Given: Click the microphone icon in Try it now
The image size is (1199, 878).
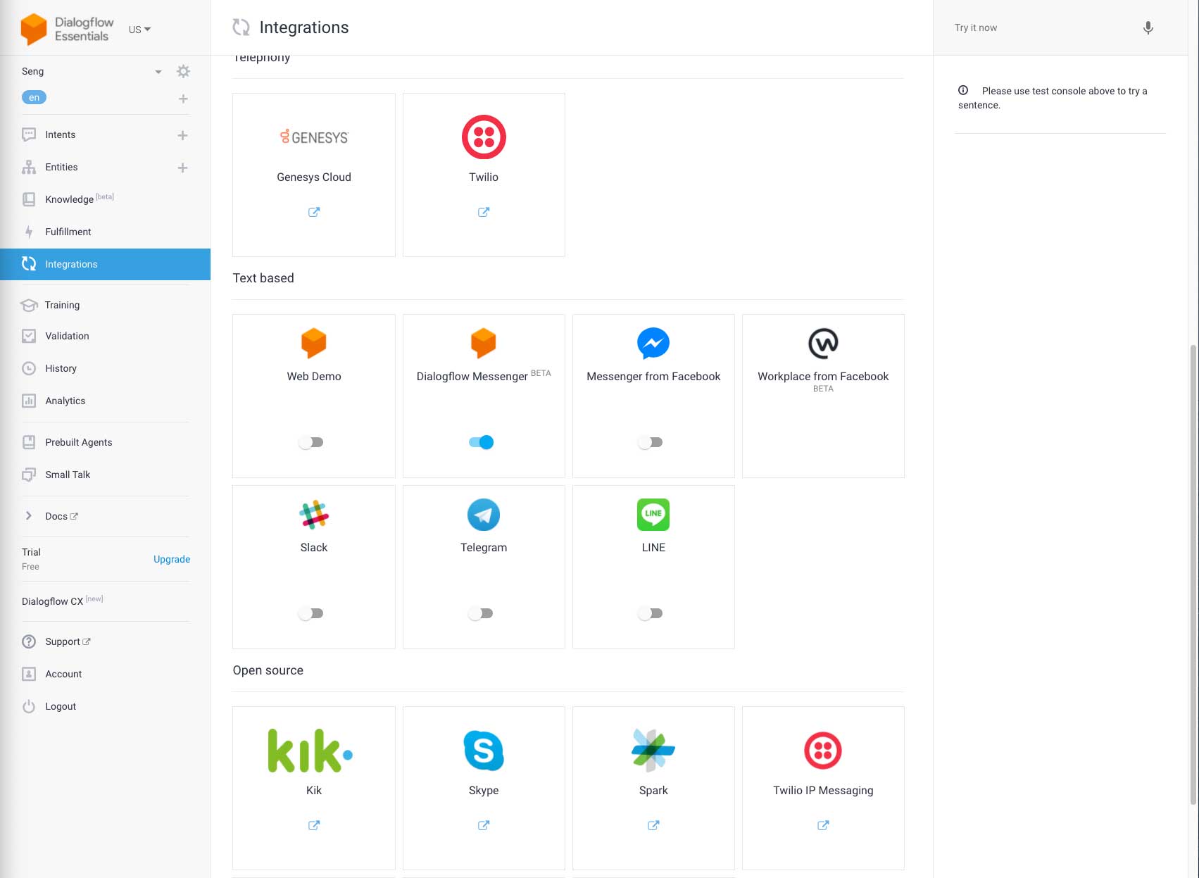Looking at the screenshot, I should coord(1148,27).
